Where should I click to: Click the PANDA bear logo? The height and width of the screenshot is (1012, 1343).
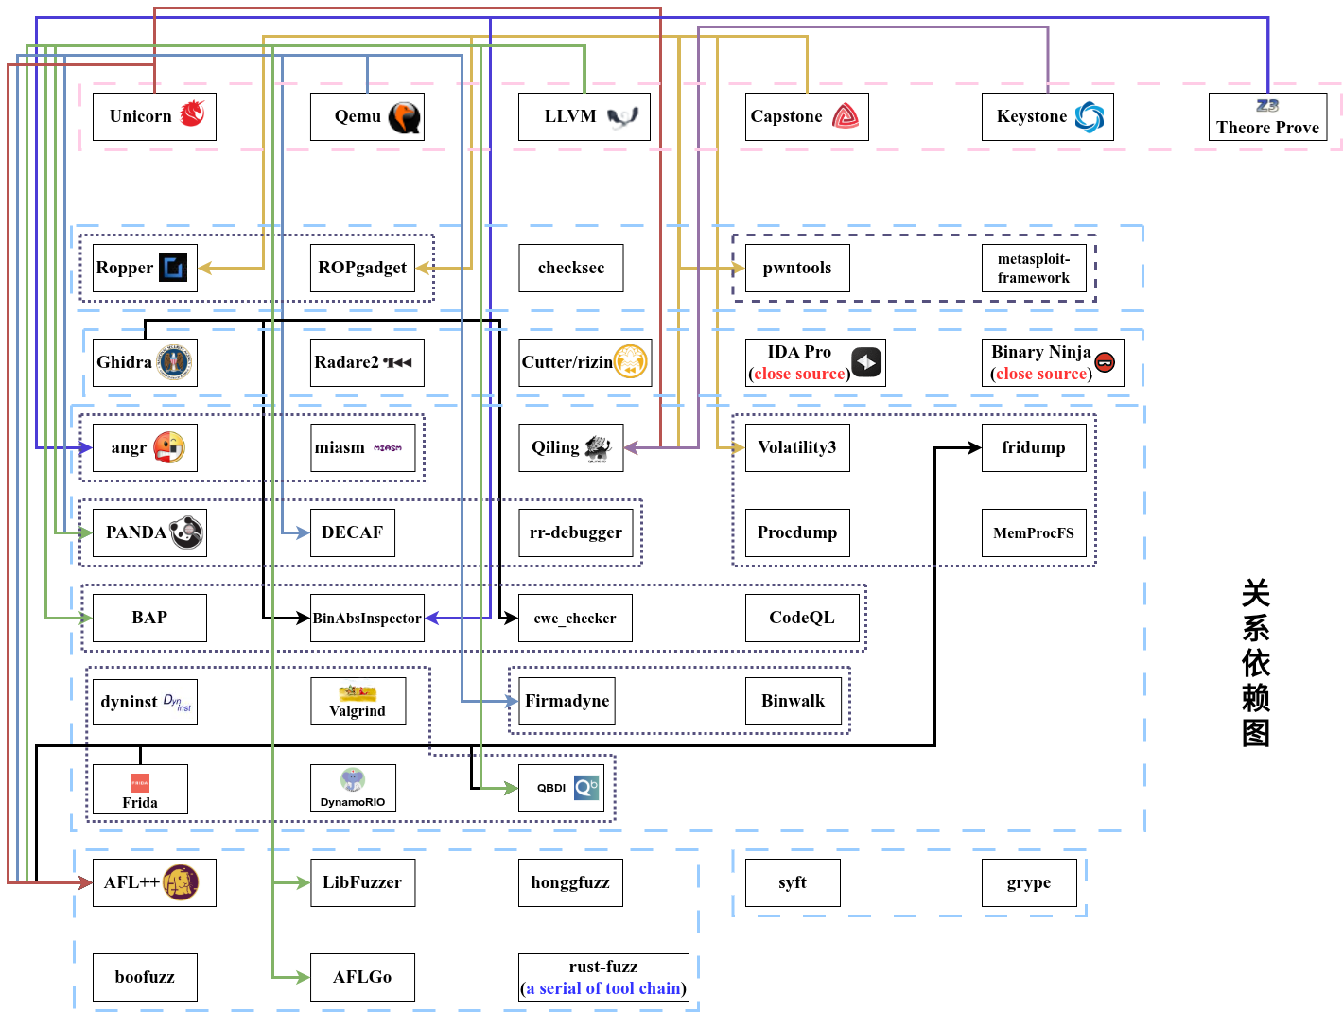186,532
